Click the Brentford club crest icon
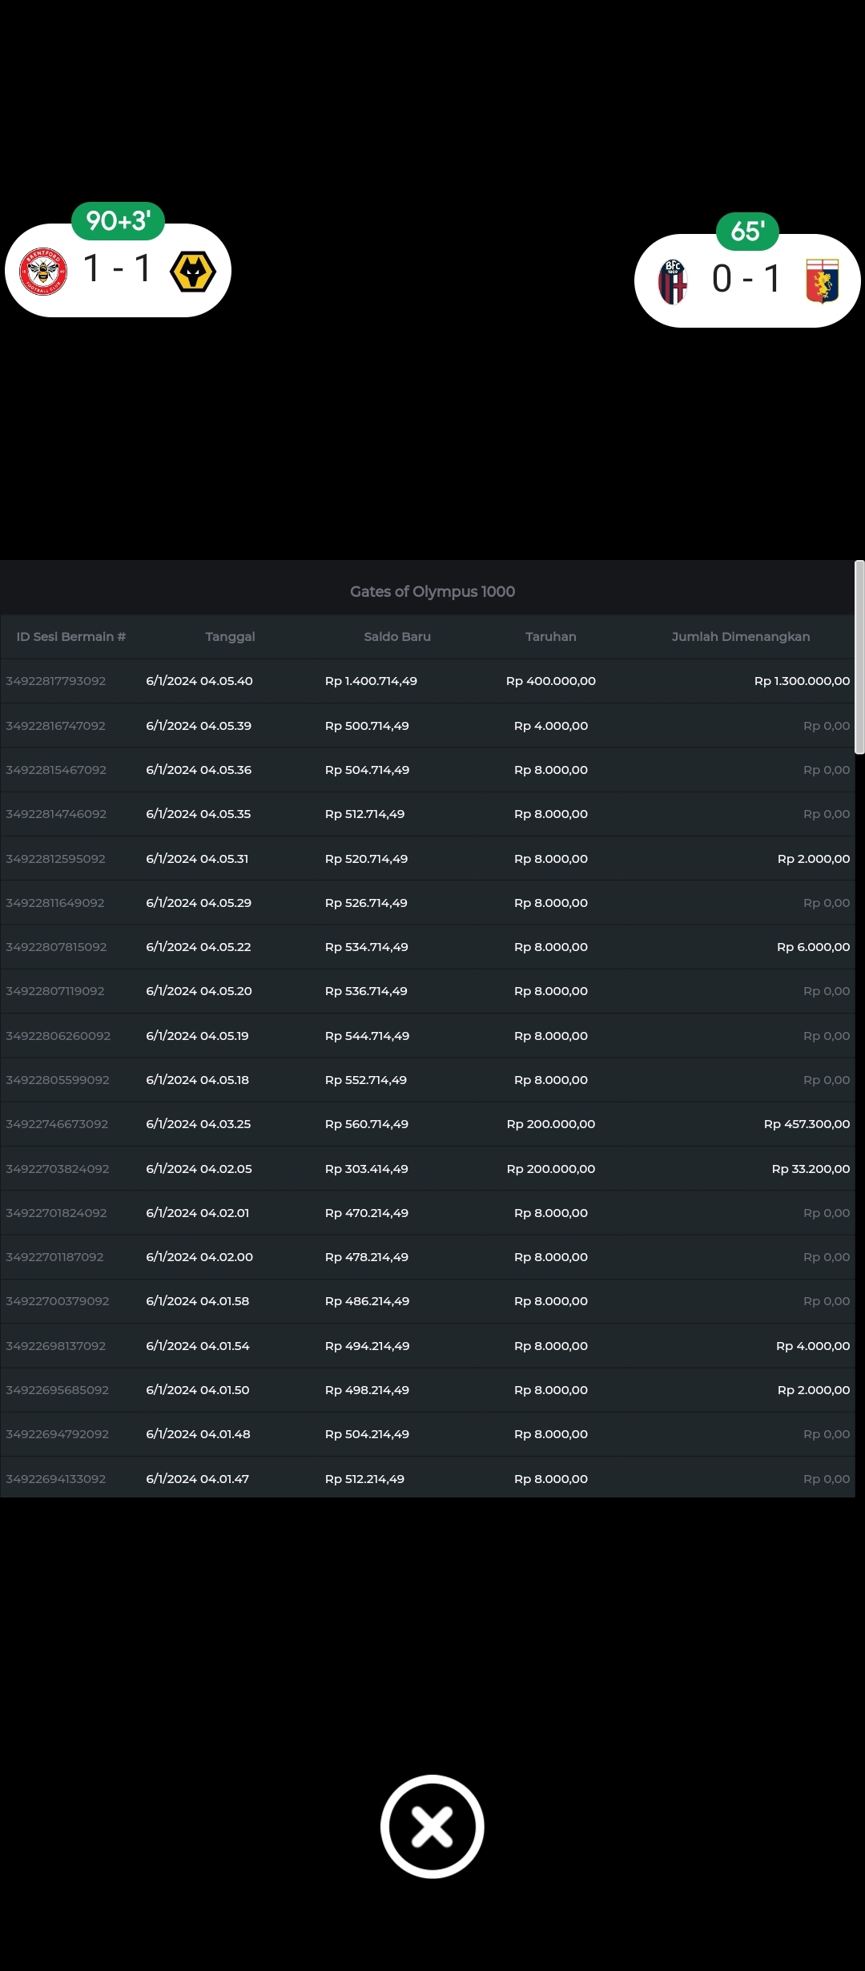Screen dimensions: 865x1971 click(x=43, y=271)
